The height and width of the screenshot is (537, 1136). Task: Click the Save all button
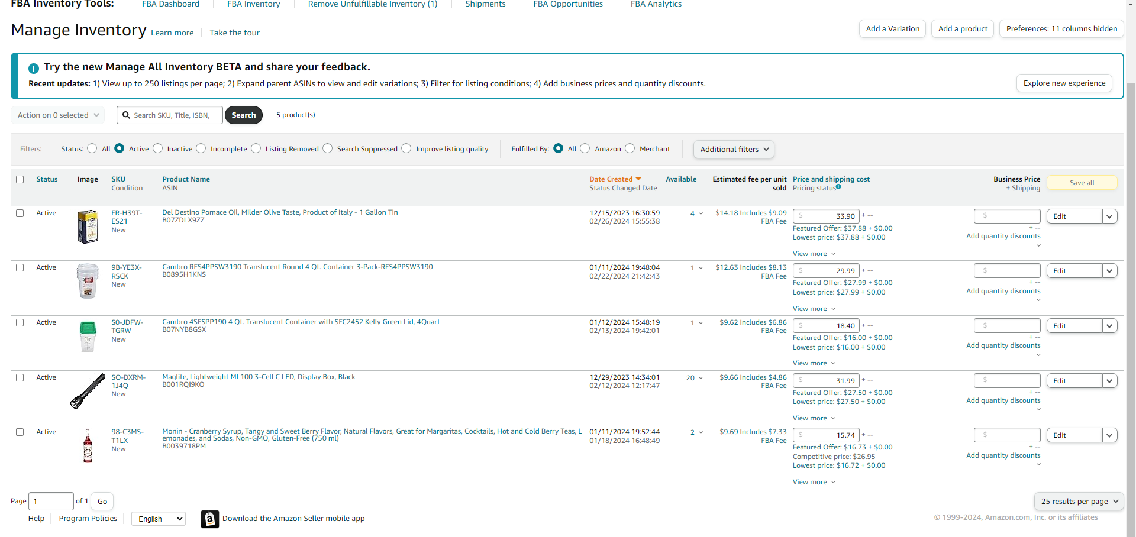pyautogui.click(x=1082, y=183)
